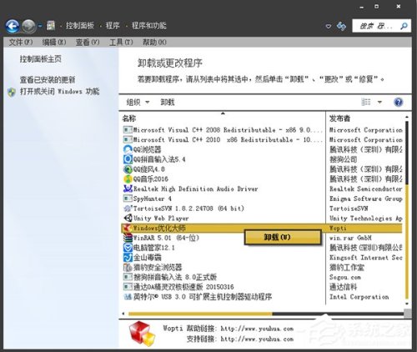This screenshot has height=352, width=417.
Task: Click the large Wopti icon in details pane
Action: point(143,334)
